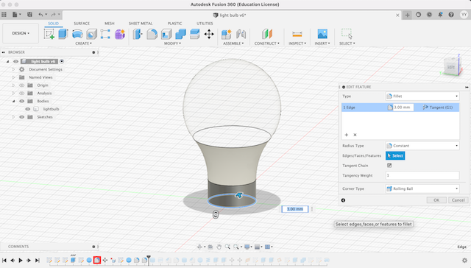Toggle visibility of Bodies folder

click(x=21, y=102)
